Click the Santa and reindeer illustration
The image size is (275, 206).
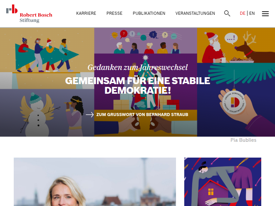click(x=236, y=45)
